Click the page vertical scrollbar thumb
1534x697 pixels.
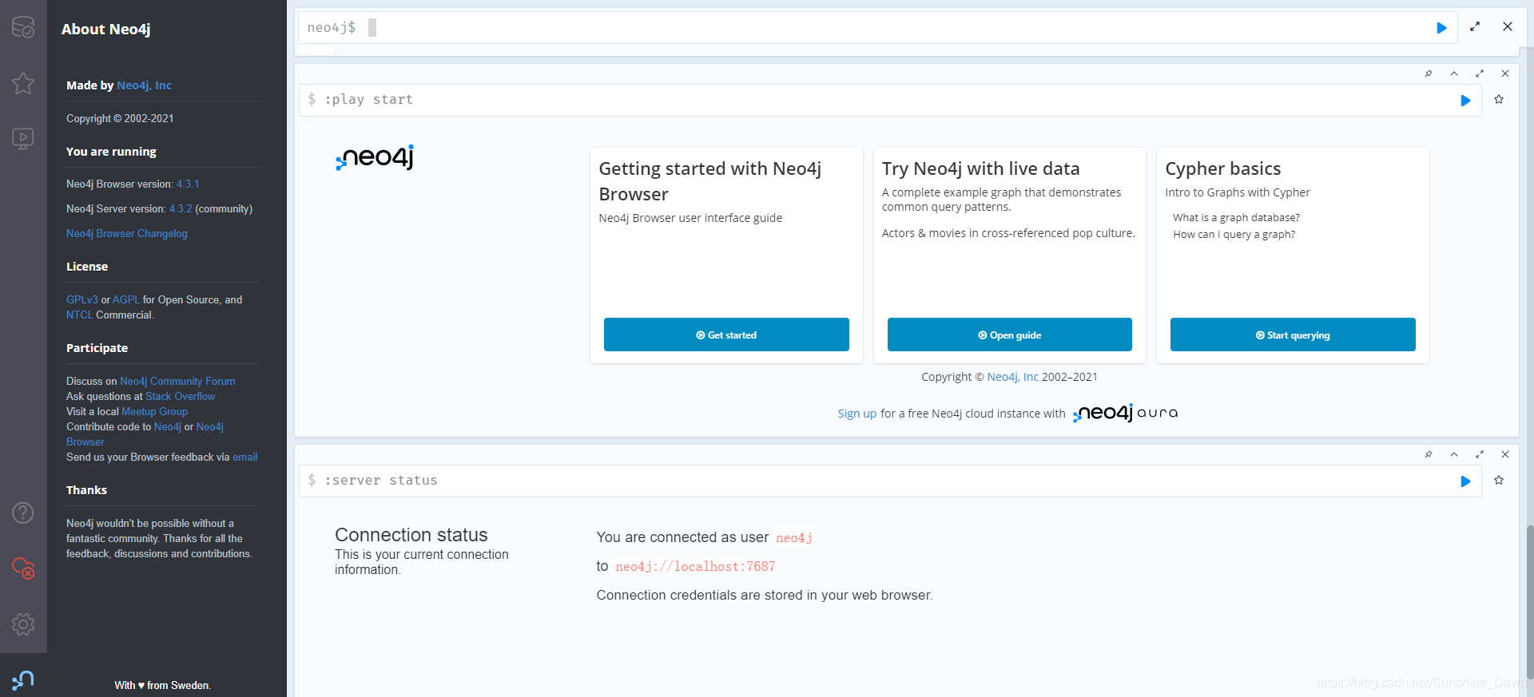coord(1529,601)
